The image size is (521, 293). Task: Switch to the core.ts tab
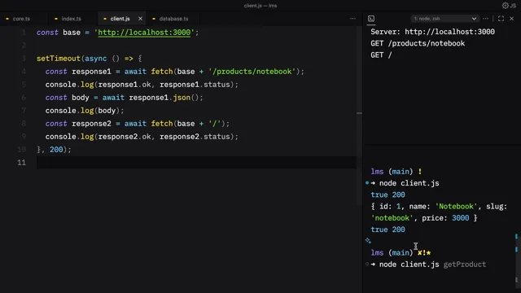coord(21,19)
